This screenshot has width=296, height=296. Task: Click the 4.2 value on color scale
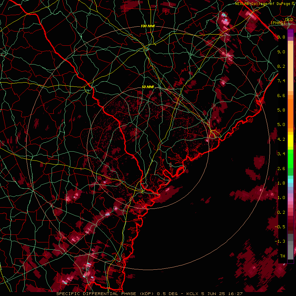click(281, 139)
